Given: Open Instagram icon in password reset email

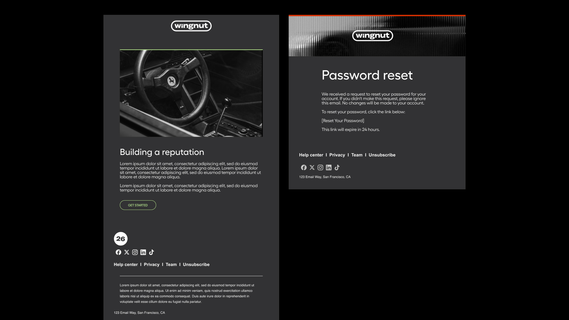Looking at the screenshot, I should pos(320,167).
